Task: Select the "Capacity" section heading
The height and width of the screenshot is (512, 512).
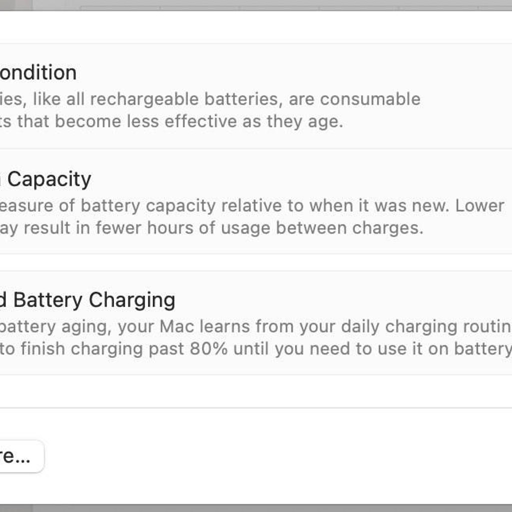Action: [49, 179]
